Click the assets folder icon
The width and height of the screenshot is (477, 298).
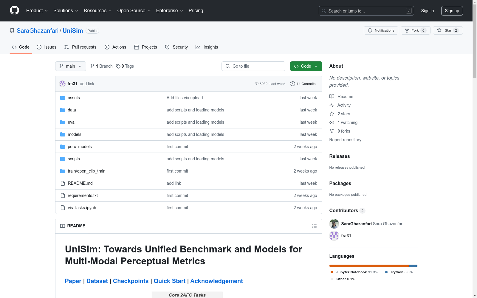pyautogui.click(x=63, y=98)
